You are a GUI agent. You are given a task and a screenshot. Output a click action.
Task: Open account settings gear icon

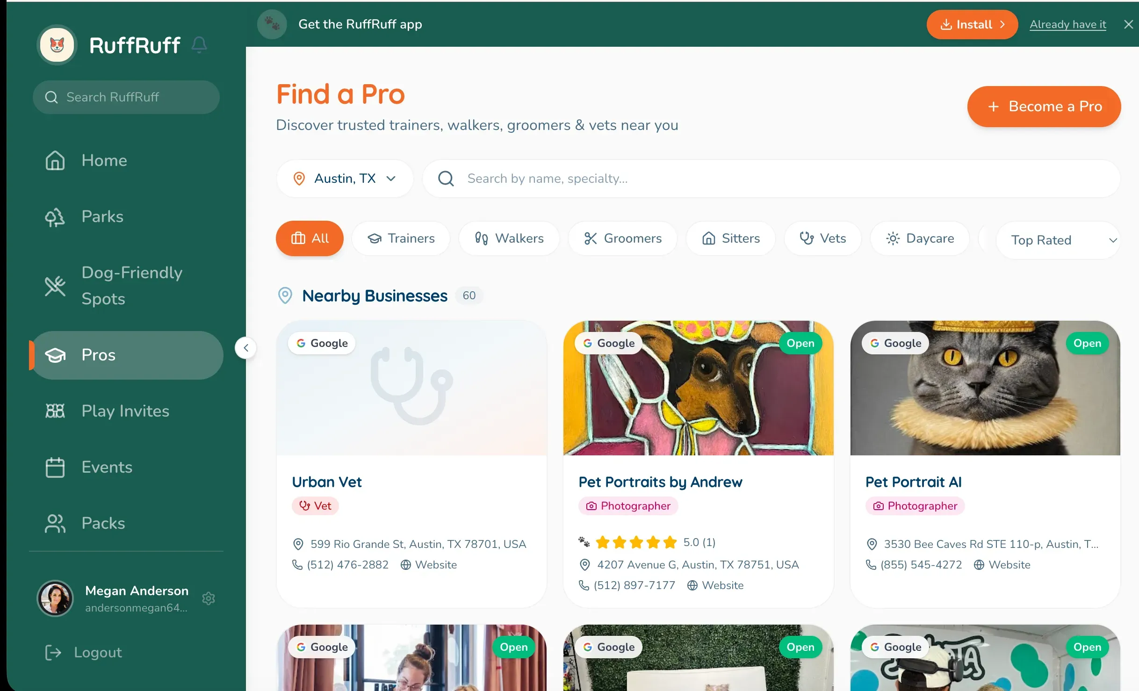pyautogui.click(x=209, y=598)
